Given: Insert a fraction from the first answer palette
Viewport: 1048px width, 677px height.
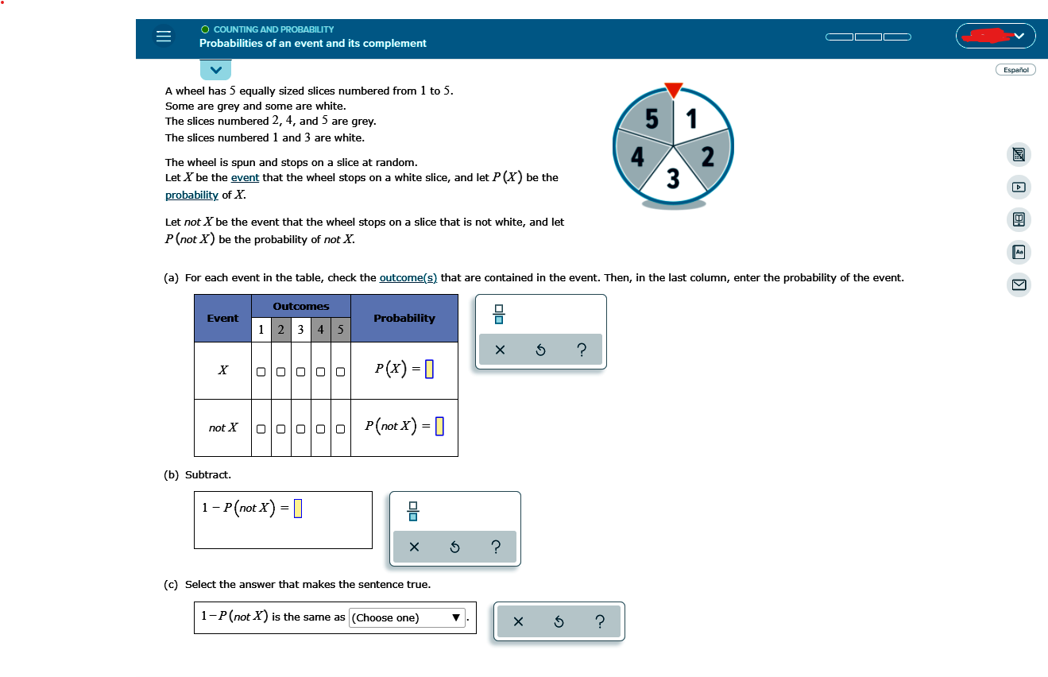Looking at the screenshot, I should (x=497, y=315).
